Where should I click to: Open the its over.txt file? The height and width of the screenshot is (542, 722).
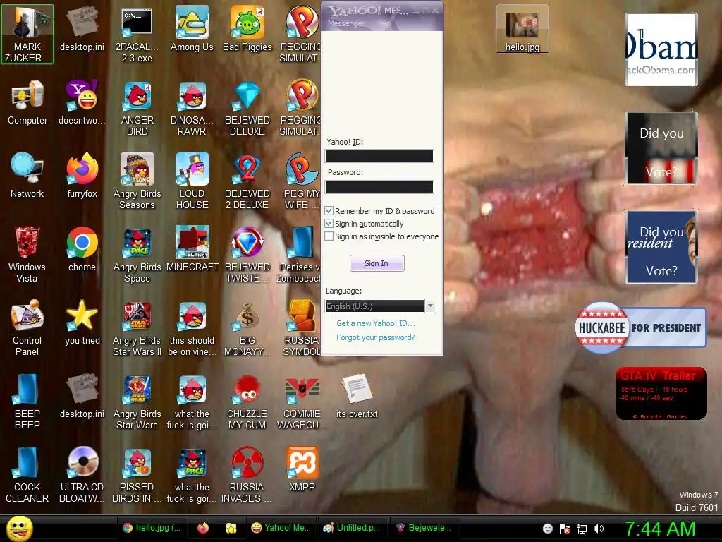(357, 396)
